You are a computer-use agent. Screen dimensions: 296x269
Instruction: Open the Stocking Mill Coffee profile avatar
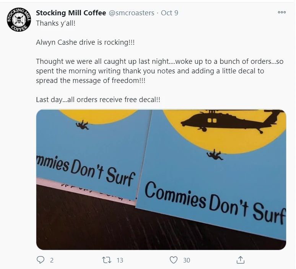click(x=19, y=19)
